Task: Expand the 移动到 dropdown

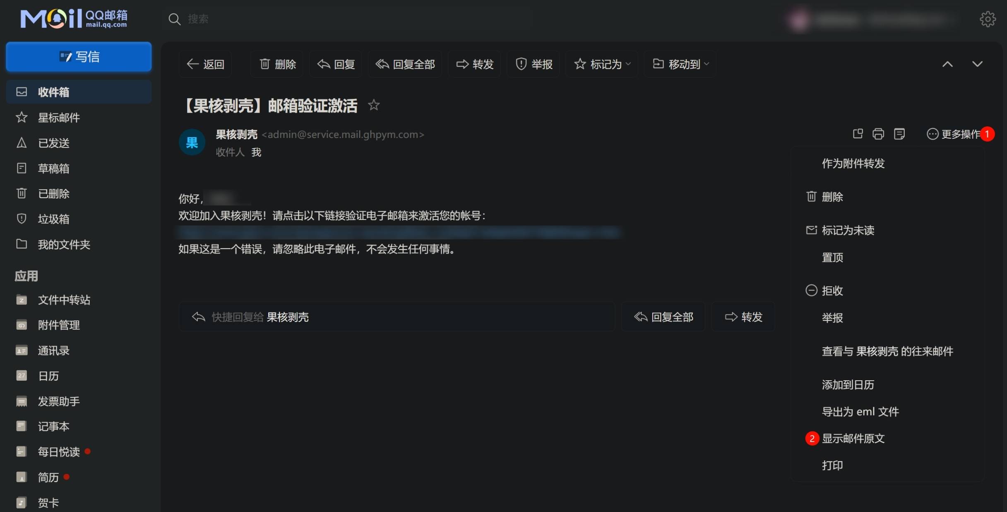Action: 679,64
